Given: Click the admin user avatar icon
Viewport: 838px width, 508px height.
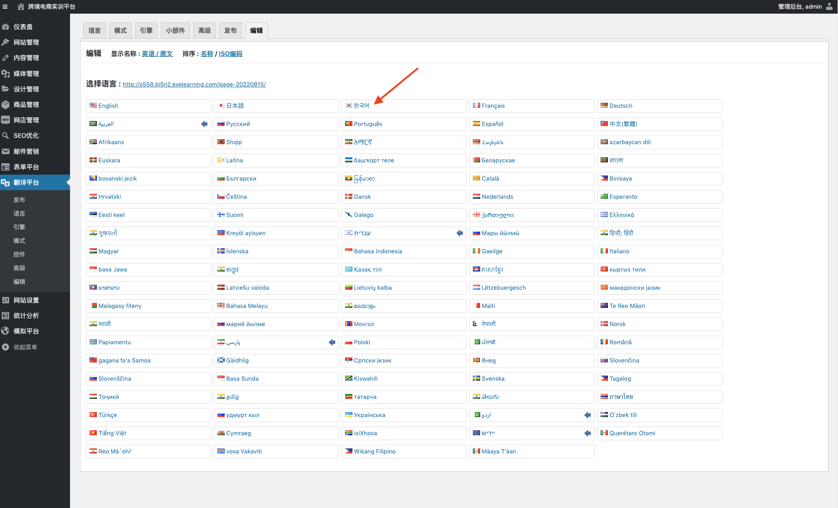Looking at the screenshot, I should [829, 6].
